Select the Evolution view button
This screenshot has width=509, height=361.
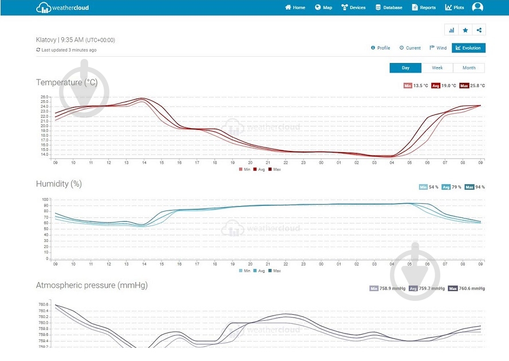pyautogui.click(x=468, y=48)
